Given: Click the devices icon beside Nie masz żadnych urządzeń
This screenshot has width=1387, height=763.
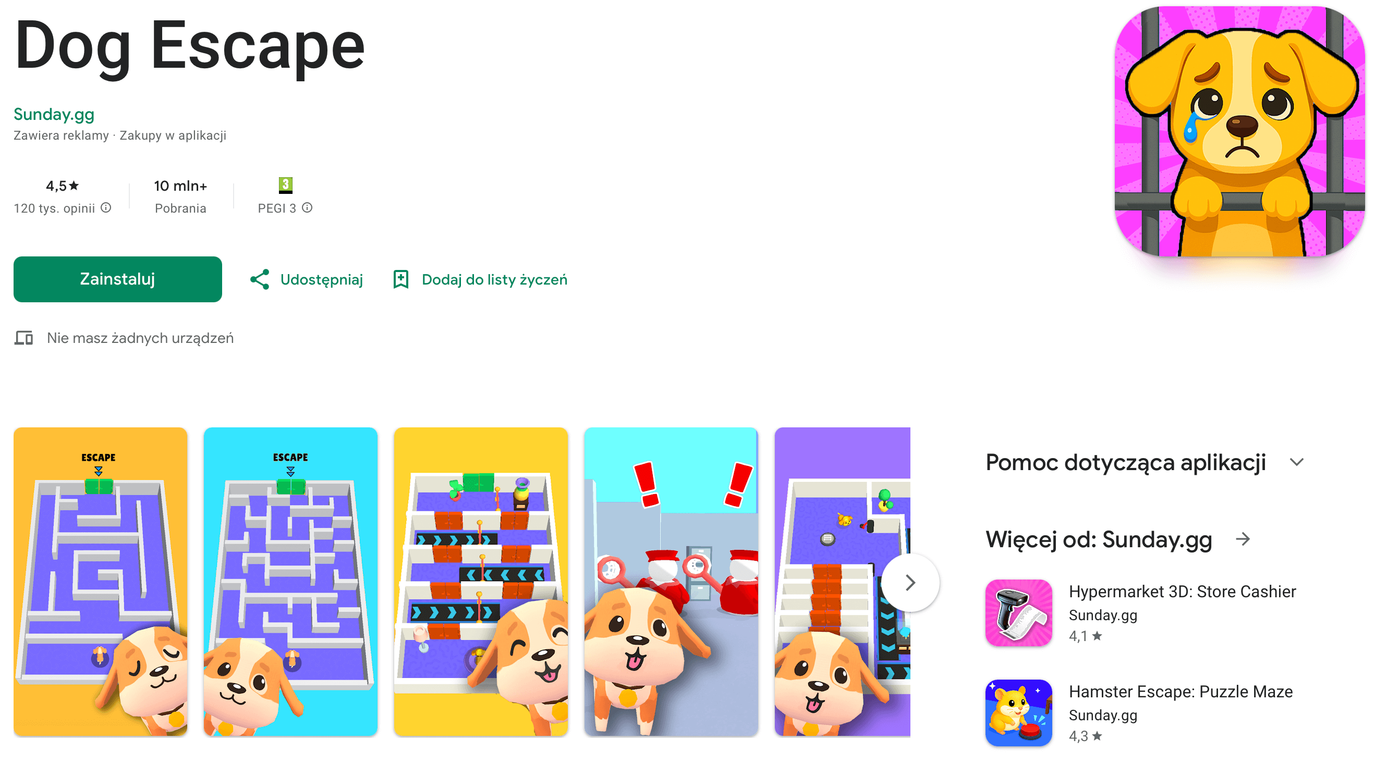Looking at the screenshot, I should coord(23,338).
